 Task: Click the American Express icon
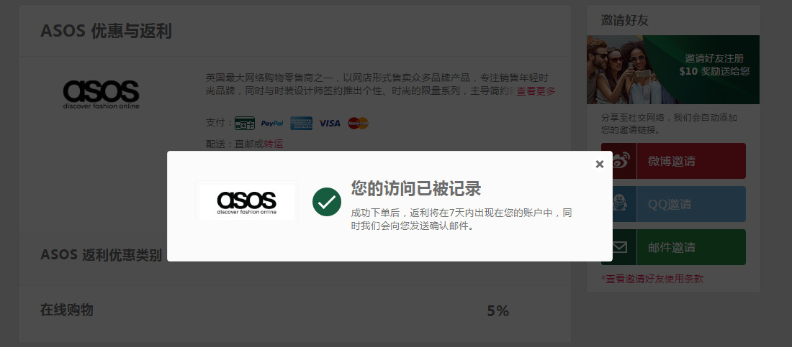pos(301,123)
